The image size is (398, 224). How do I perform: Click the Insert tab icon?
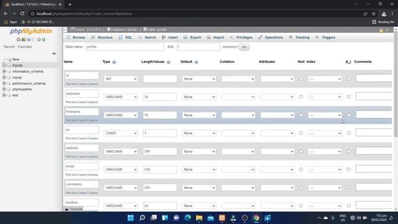click(164, 37)
